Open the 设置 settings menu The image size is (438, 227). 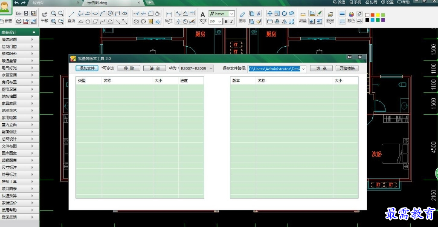pyautogui.click(x=387, y=2)
